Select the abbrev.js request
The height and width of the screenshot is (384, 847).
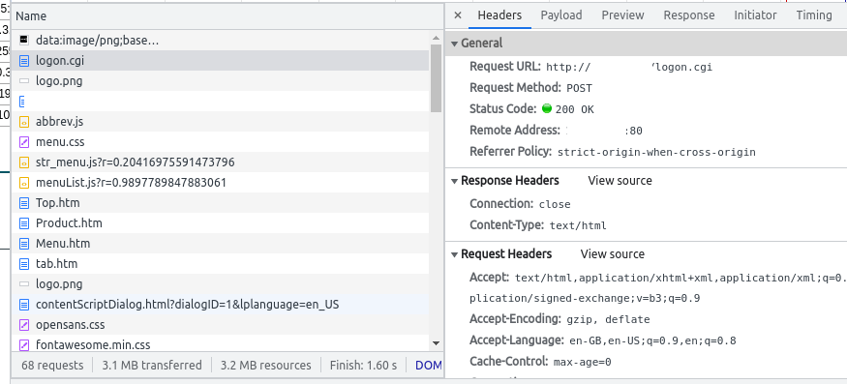pyautogui.click(x=221, y=122)
